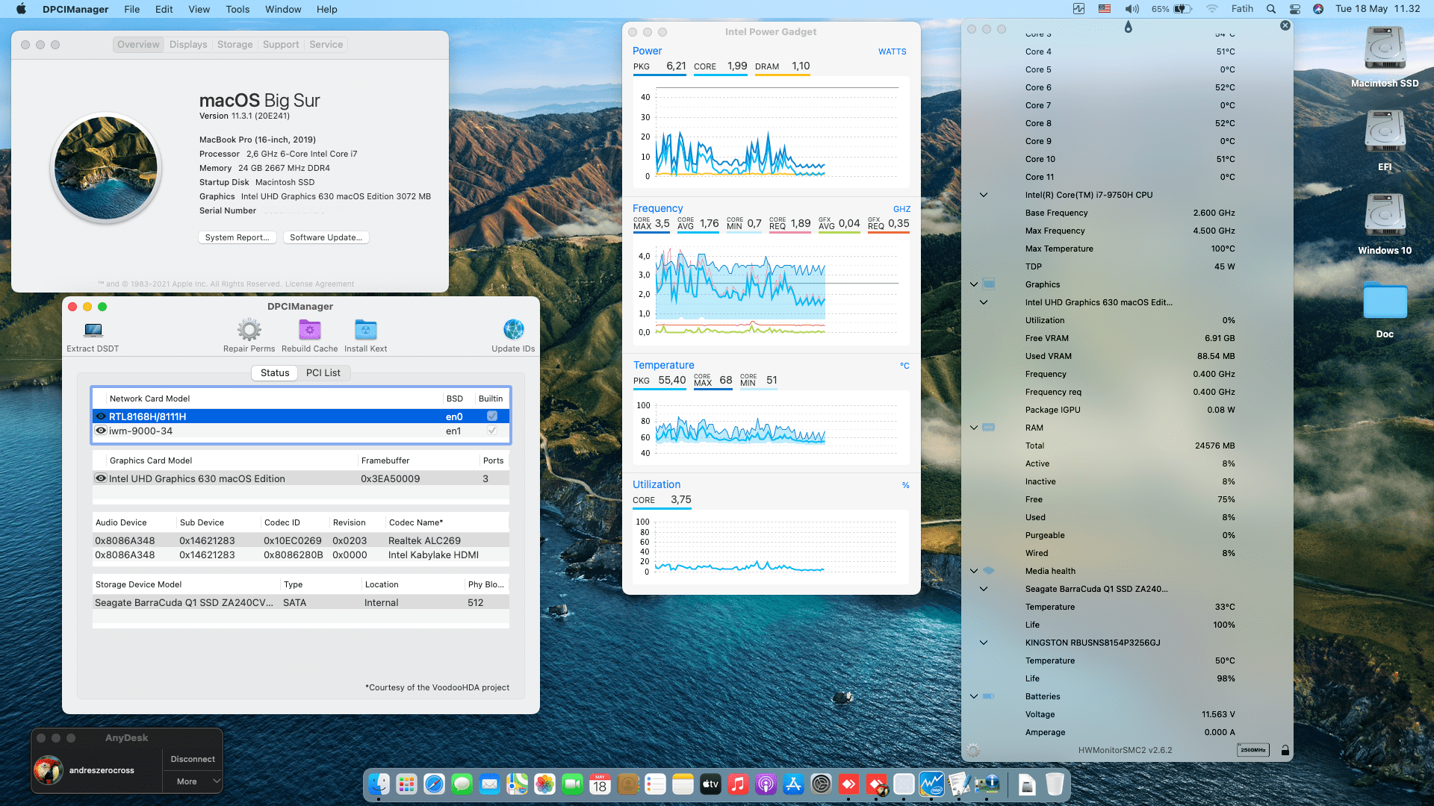Click Intel Power Gadget icon in Dock
Viewport: 1434px width, 806px height.
pos(931,784)
